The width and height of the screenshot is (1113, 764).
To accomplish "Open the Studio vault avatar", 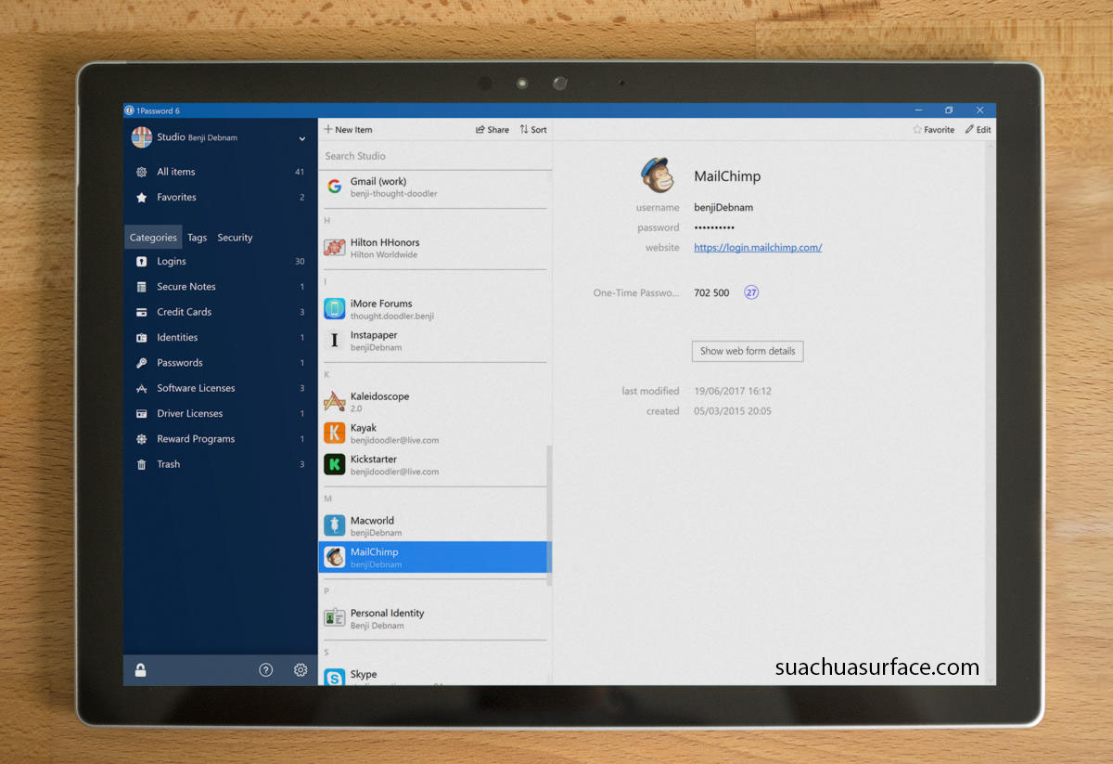I will [x=142, y=137].
